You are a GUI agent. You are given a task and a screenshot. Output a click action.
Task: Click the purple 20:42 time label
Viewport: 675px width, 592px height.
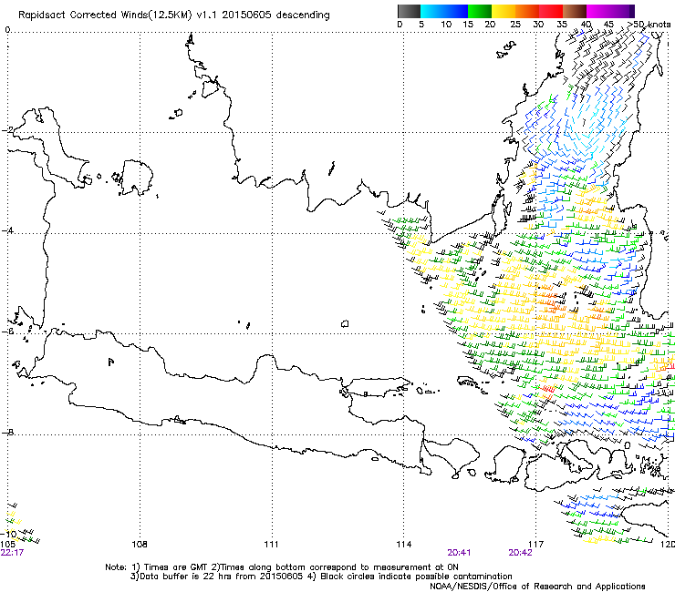click(520, 553)
